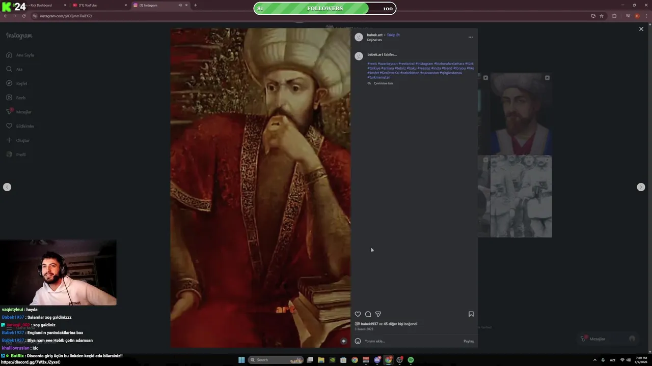This screenshot has height=366, width=652.
Task: Open the Chrome profile avatar
Action: [x=637, y=16]
